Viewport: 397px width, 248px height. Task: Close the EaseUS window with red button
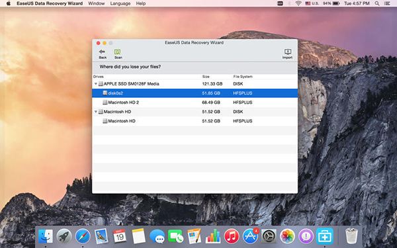98,43
